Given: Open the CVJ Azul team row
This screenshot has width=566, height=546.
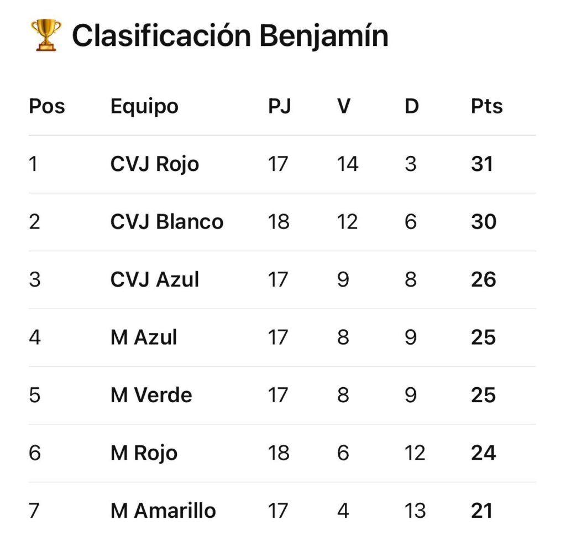Looking at the screenshot, I should pyautogui.click(x=282, y=280).
